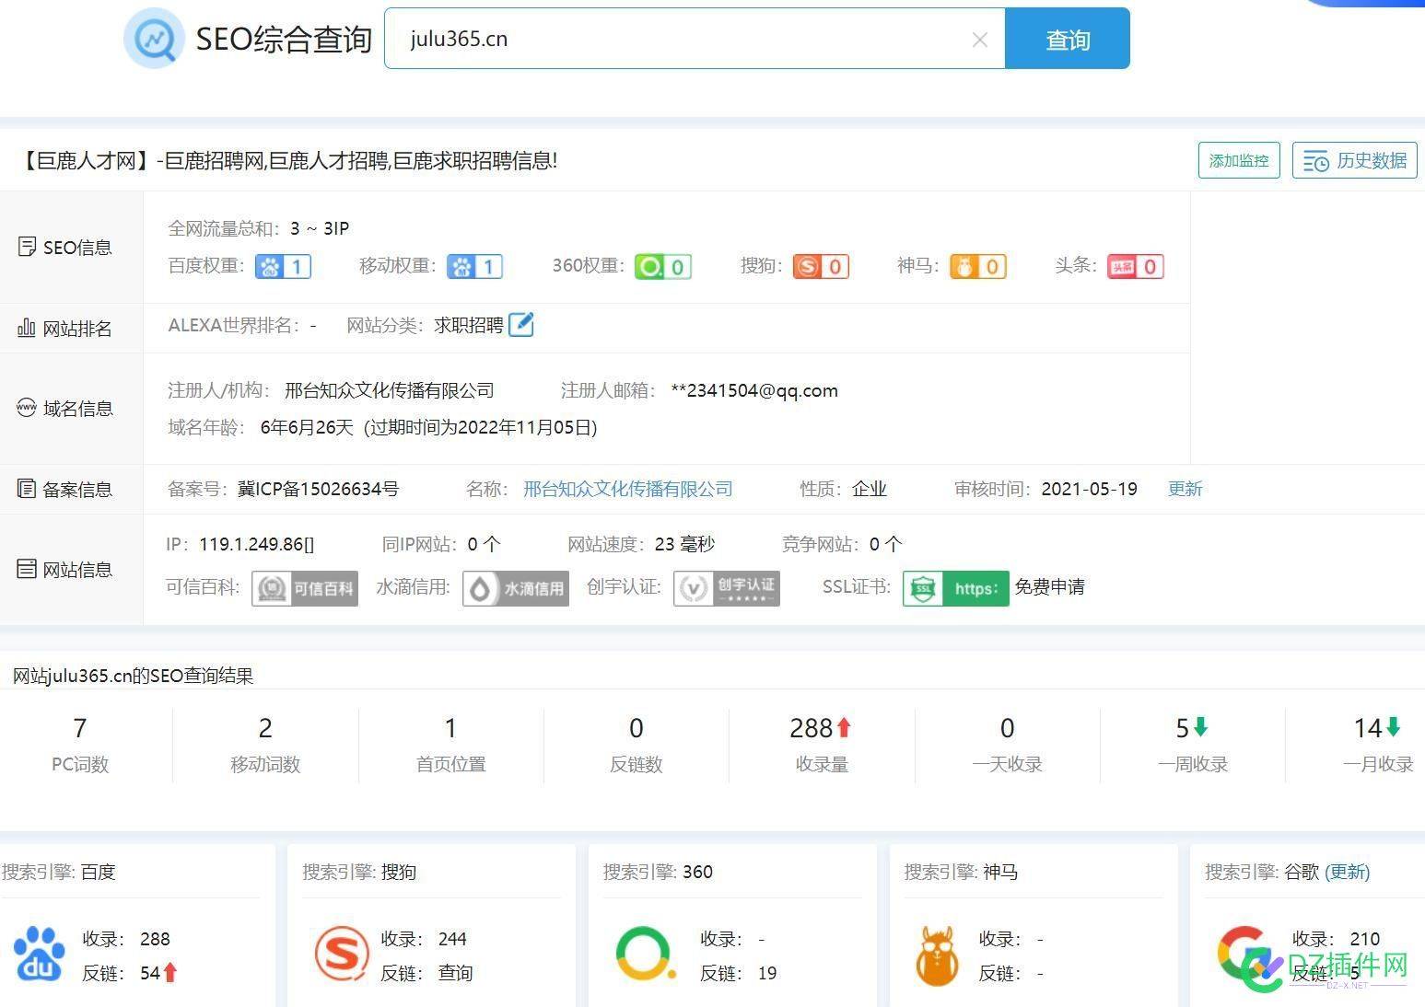Click the 网站排名 bar chart icon

click(27, 328)
